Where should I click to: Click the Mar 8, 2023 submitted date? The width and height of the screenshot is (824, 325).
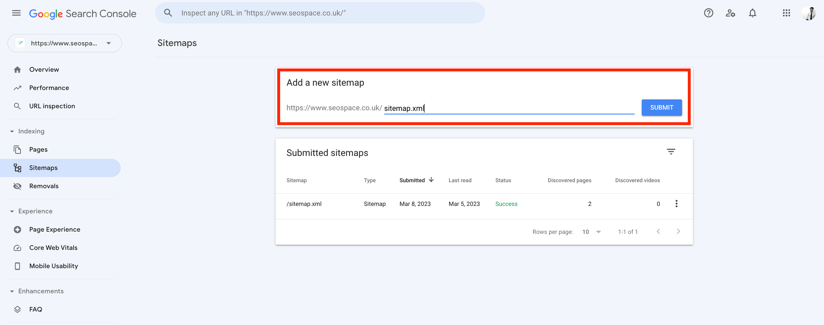[415, 204]
